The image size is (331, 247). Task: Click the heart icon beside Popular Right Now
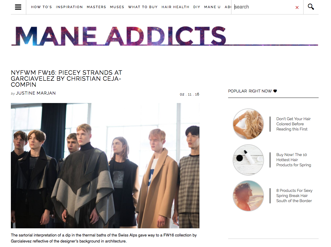tap(275, 91)
